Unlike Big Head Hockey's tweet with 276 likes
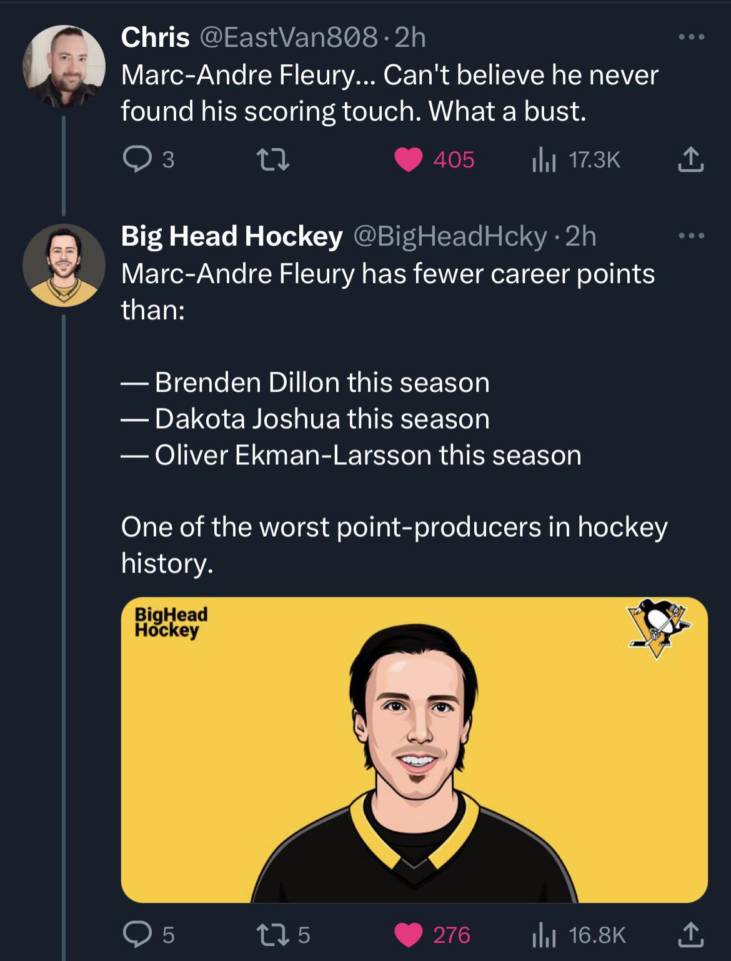This screenshot has height=961, width=731. [409, 935]
